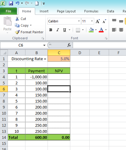The image size is (126, 150).
Task: Select the 5.0% discounting rate cell
Action: [x=59, y=59]
